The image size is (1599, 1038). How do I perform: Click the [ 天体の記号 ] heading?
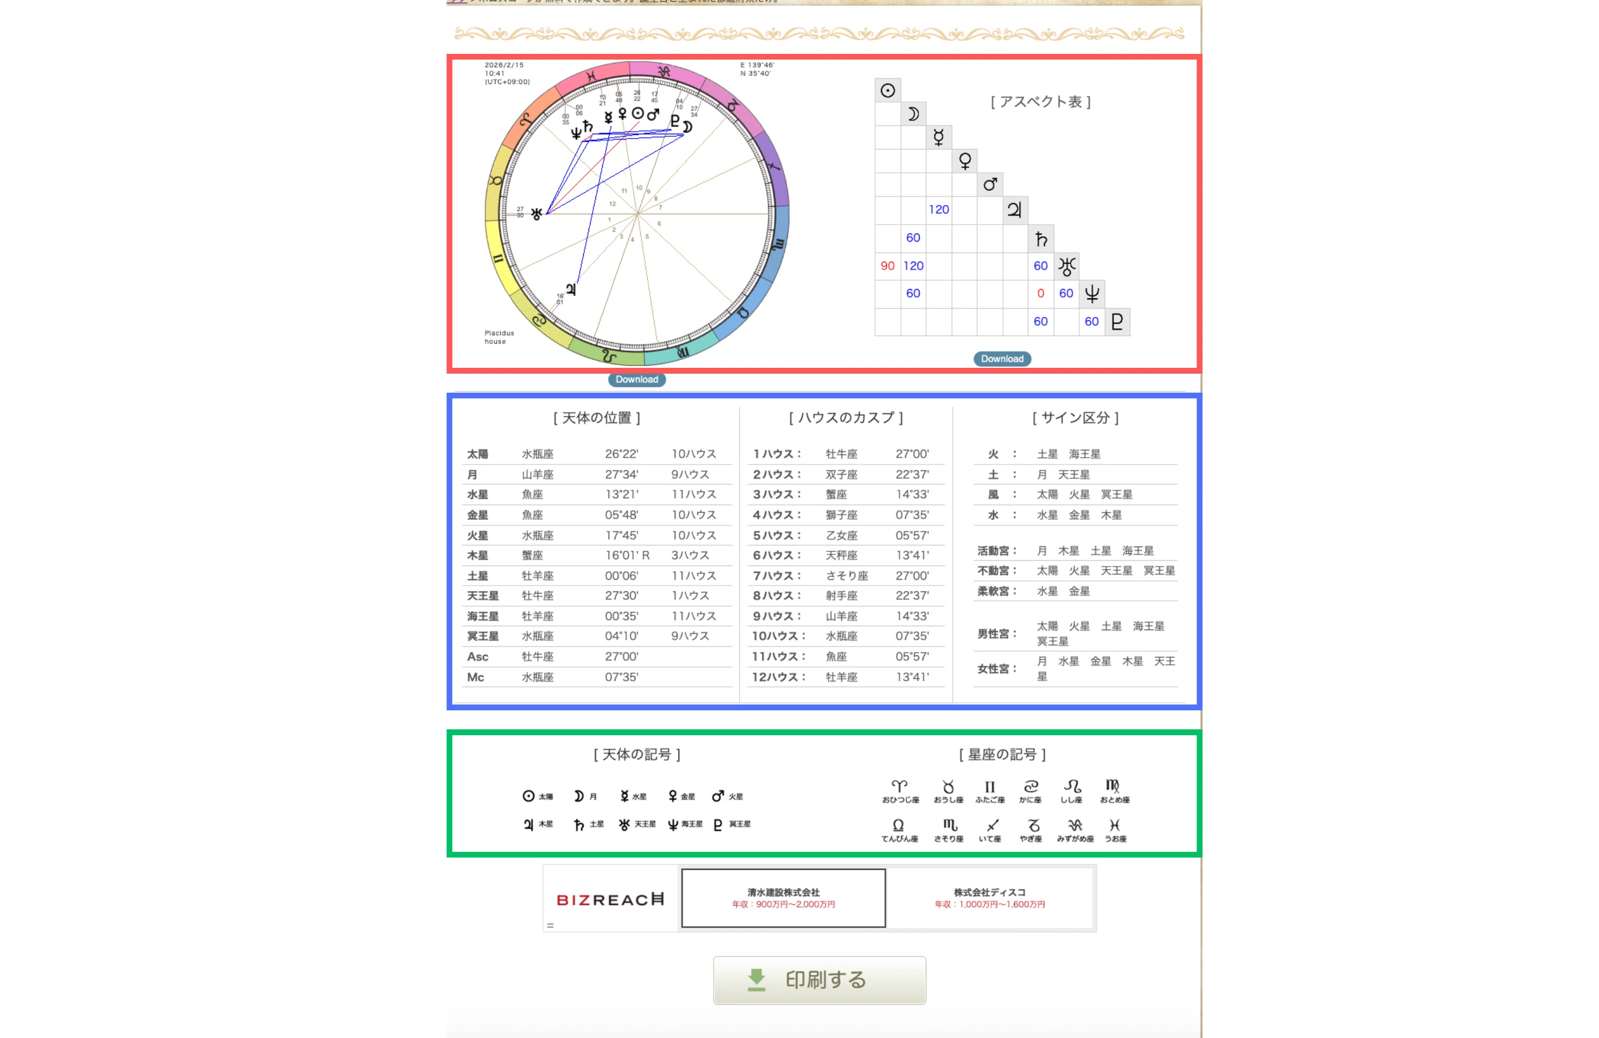pyautogui.click(x=637, y=755)
